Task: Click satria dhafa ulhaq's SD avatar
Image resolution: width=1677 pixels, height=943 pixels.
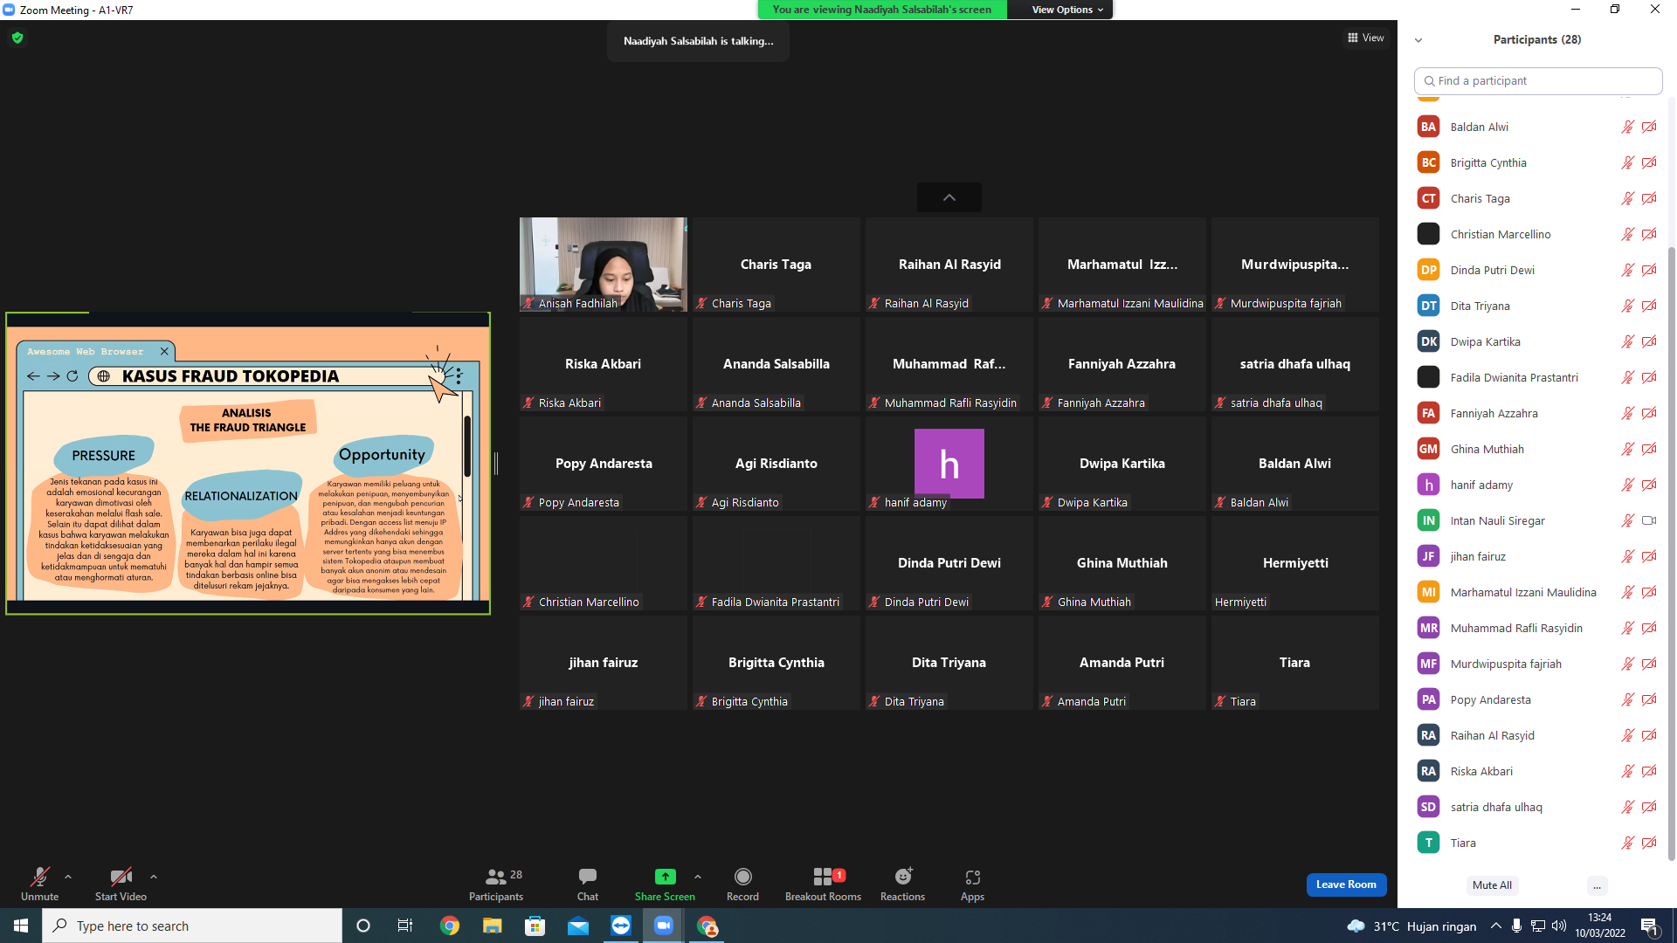Action: coord(1428,807)
